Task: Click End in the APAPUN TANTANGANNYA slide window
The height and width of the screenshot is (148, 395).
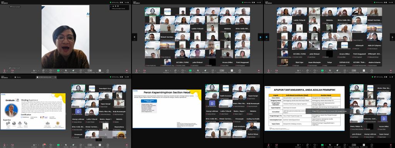Action: tap(391, 145)
